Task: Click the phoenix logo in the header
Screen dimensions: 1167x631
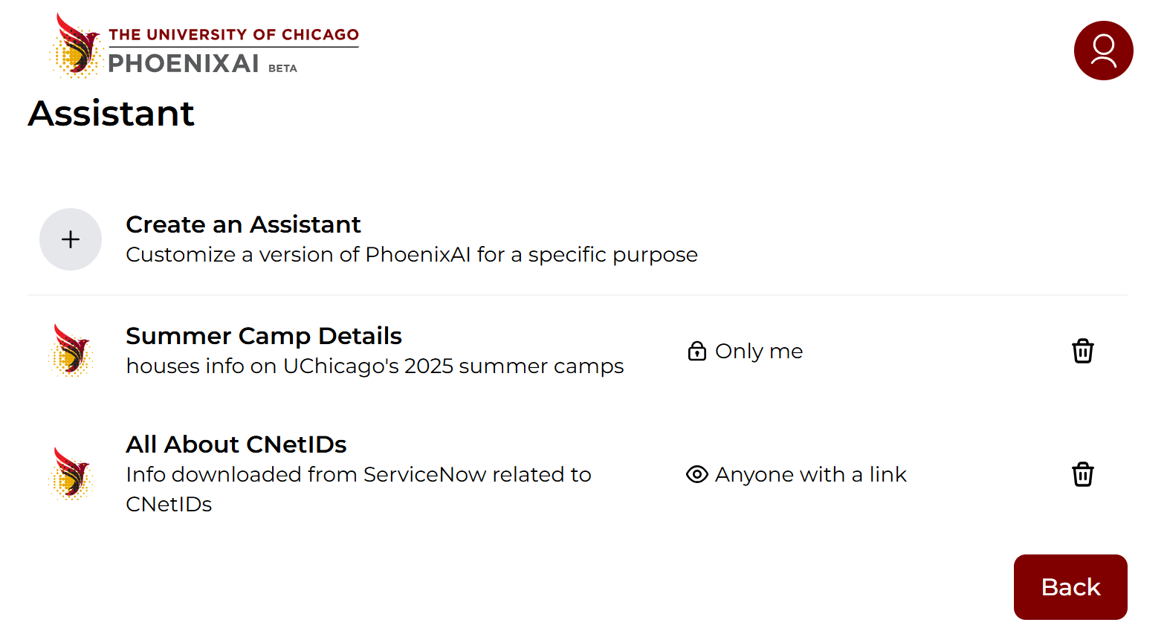Action: click(74, 46)
